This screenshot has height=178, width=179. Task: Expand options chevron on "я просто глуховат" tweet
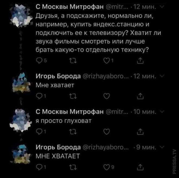click(161, 112)
